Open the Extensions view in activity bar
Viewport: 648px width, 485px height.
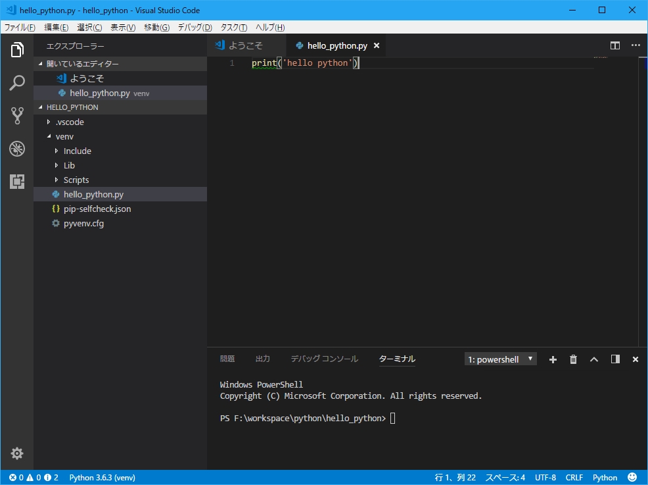click(x=17, y=181)
